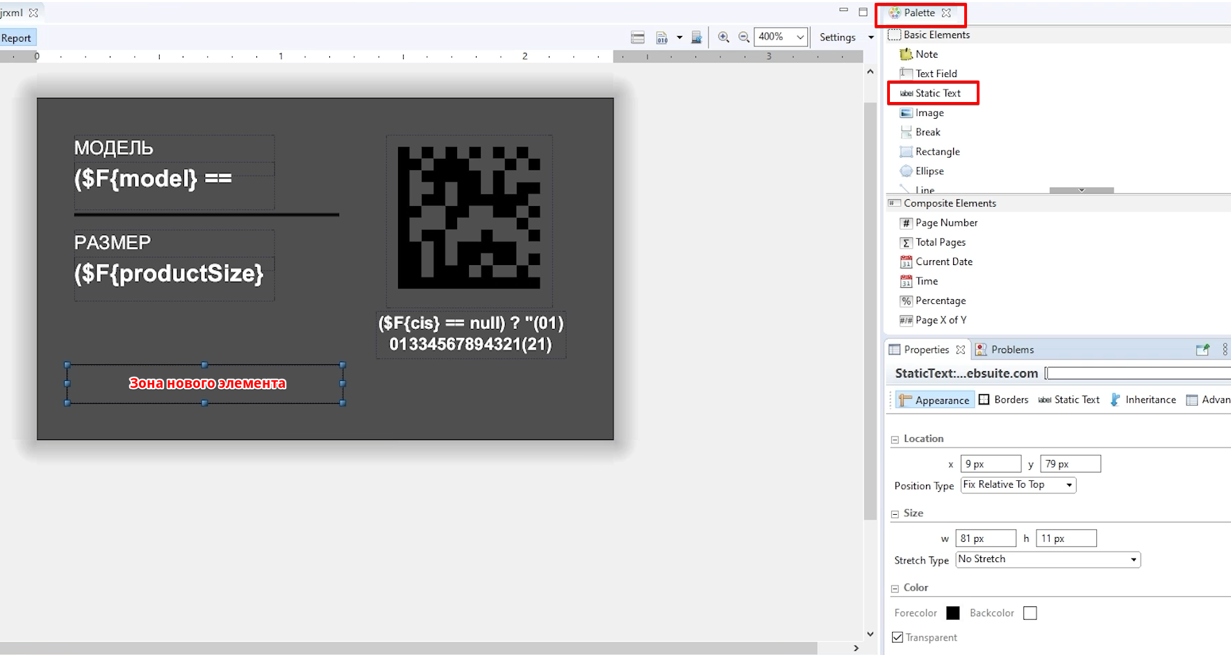Click the band layout toolbar icon
The width and height of the screenshot is (1231, 655).
[638, 37]
